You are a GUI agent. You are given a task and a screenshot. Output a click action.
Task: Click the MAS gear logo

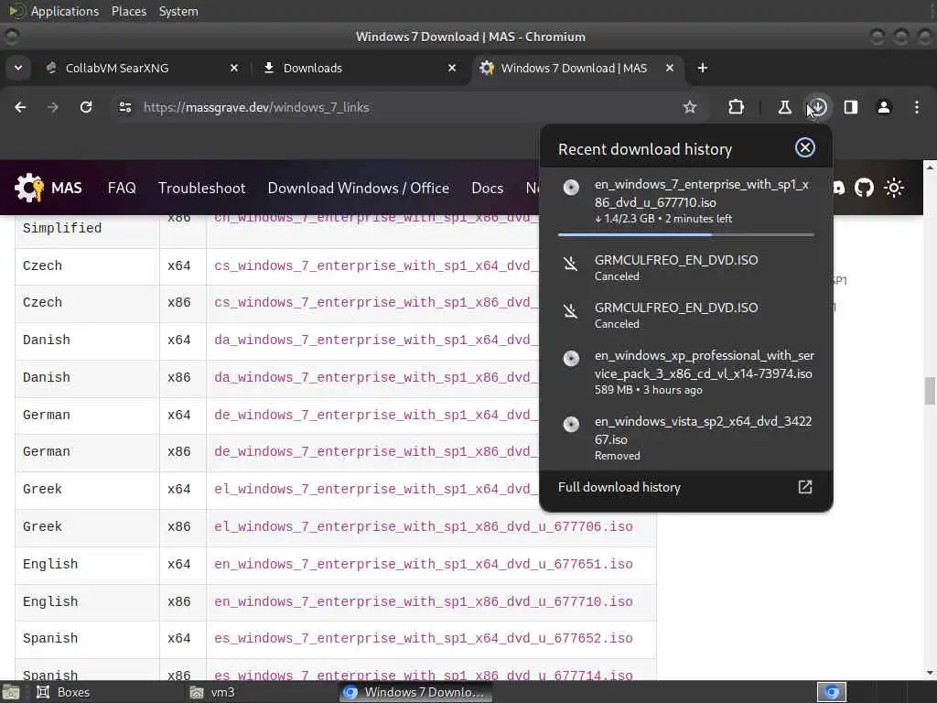tap(29, 188)
